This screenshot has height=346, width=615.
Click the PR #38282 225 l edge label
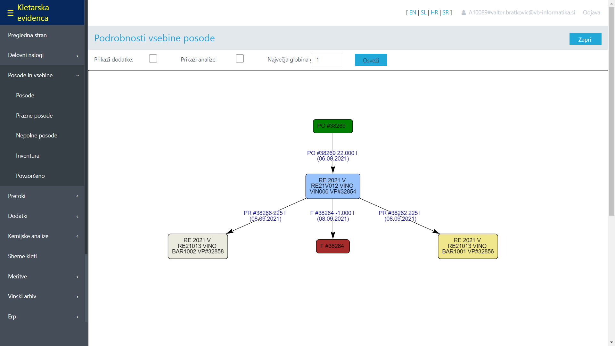pos(400,216)
